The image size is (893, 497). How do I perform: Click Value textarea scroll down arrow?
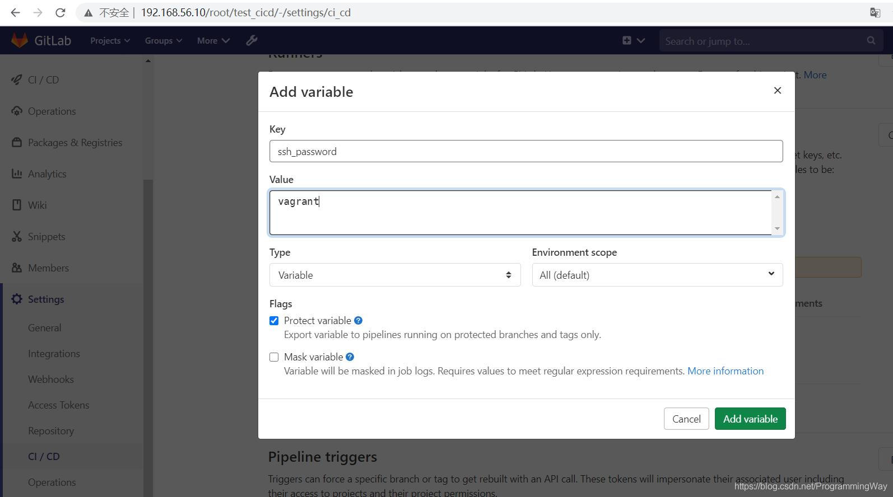[777, 228]
